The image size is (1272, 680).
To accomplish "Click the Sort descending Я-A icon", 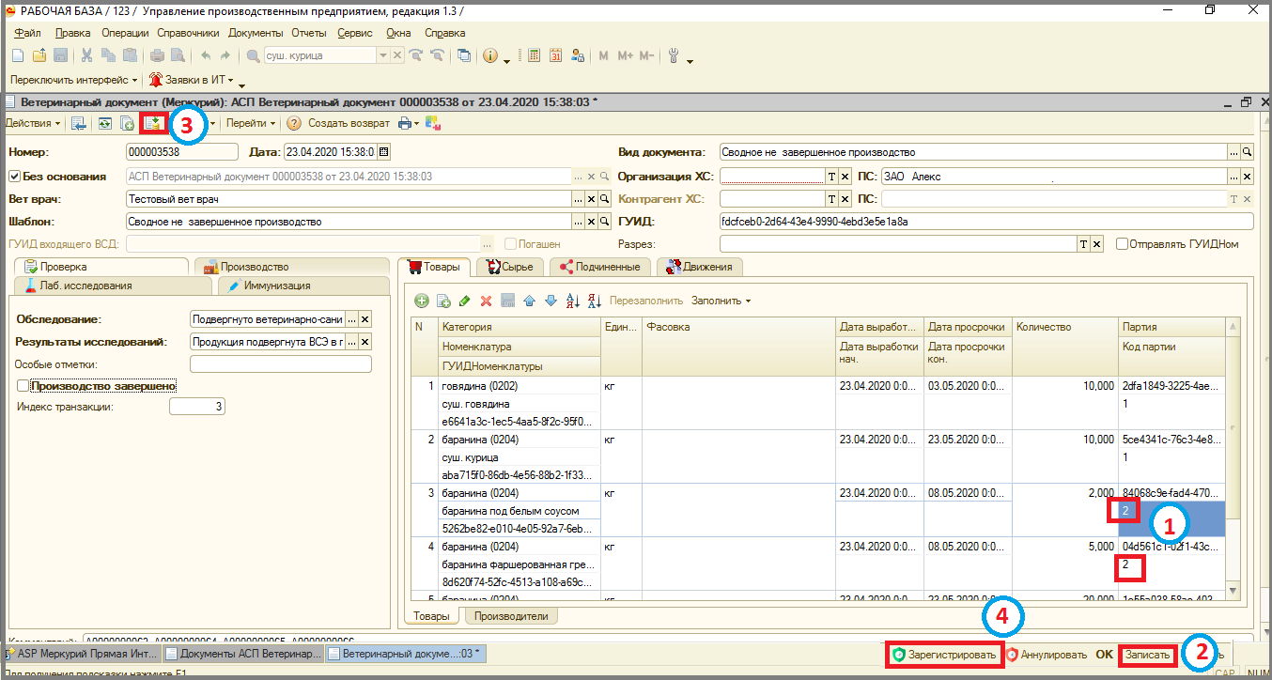I will (x=594, y=301).
